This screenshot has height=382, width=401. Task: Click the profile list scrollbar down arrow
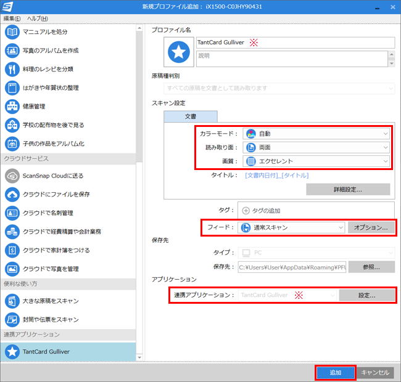(x=139, y=357)
